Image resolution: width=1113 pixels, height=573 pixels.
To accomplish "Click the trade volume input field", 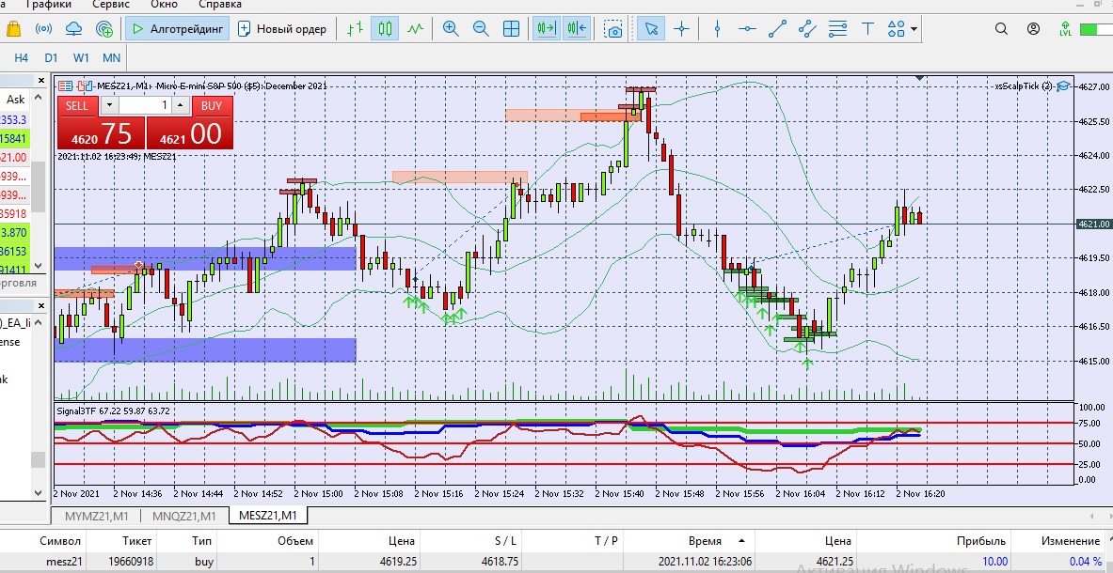I will click(x=146, y=105).
